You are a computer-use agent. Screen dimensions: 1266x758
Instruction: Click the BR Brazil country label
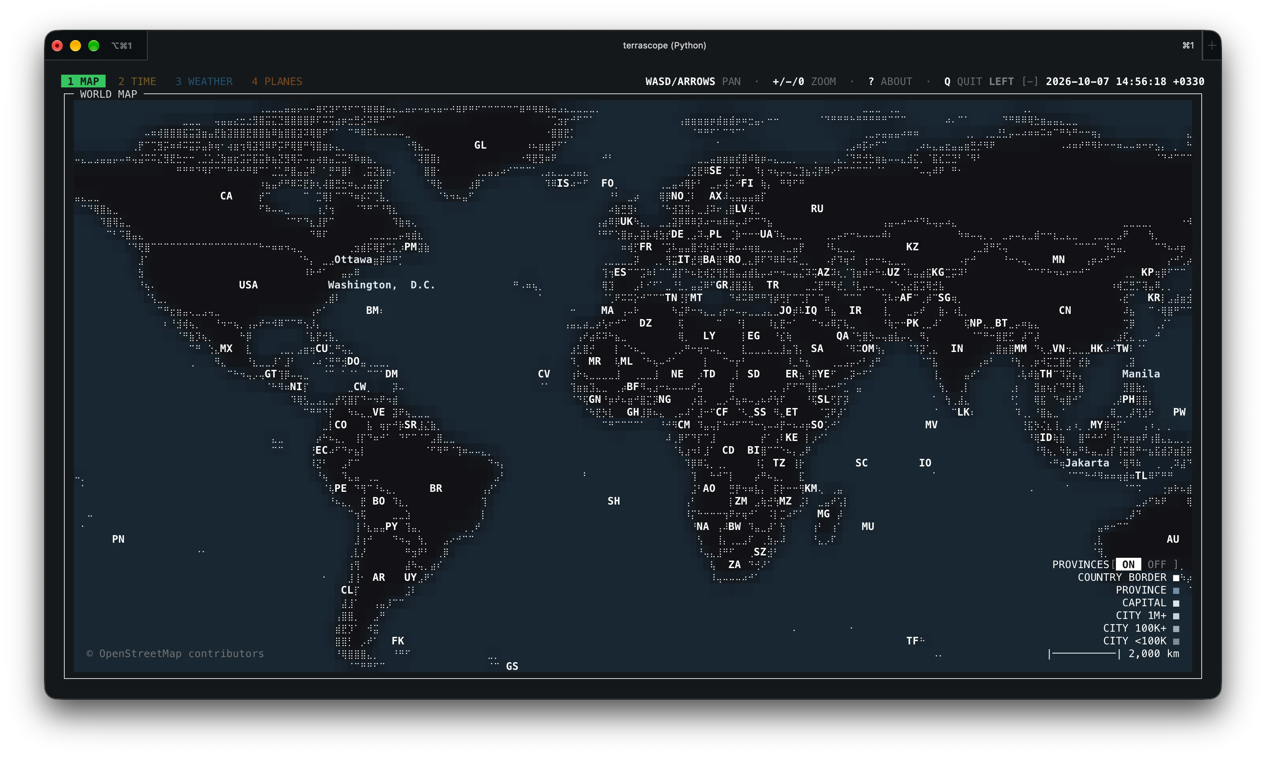(436, 488)
